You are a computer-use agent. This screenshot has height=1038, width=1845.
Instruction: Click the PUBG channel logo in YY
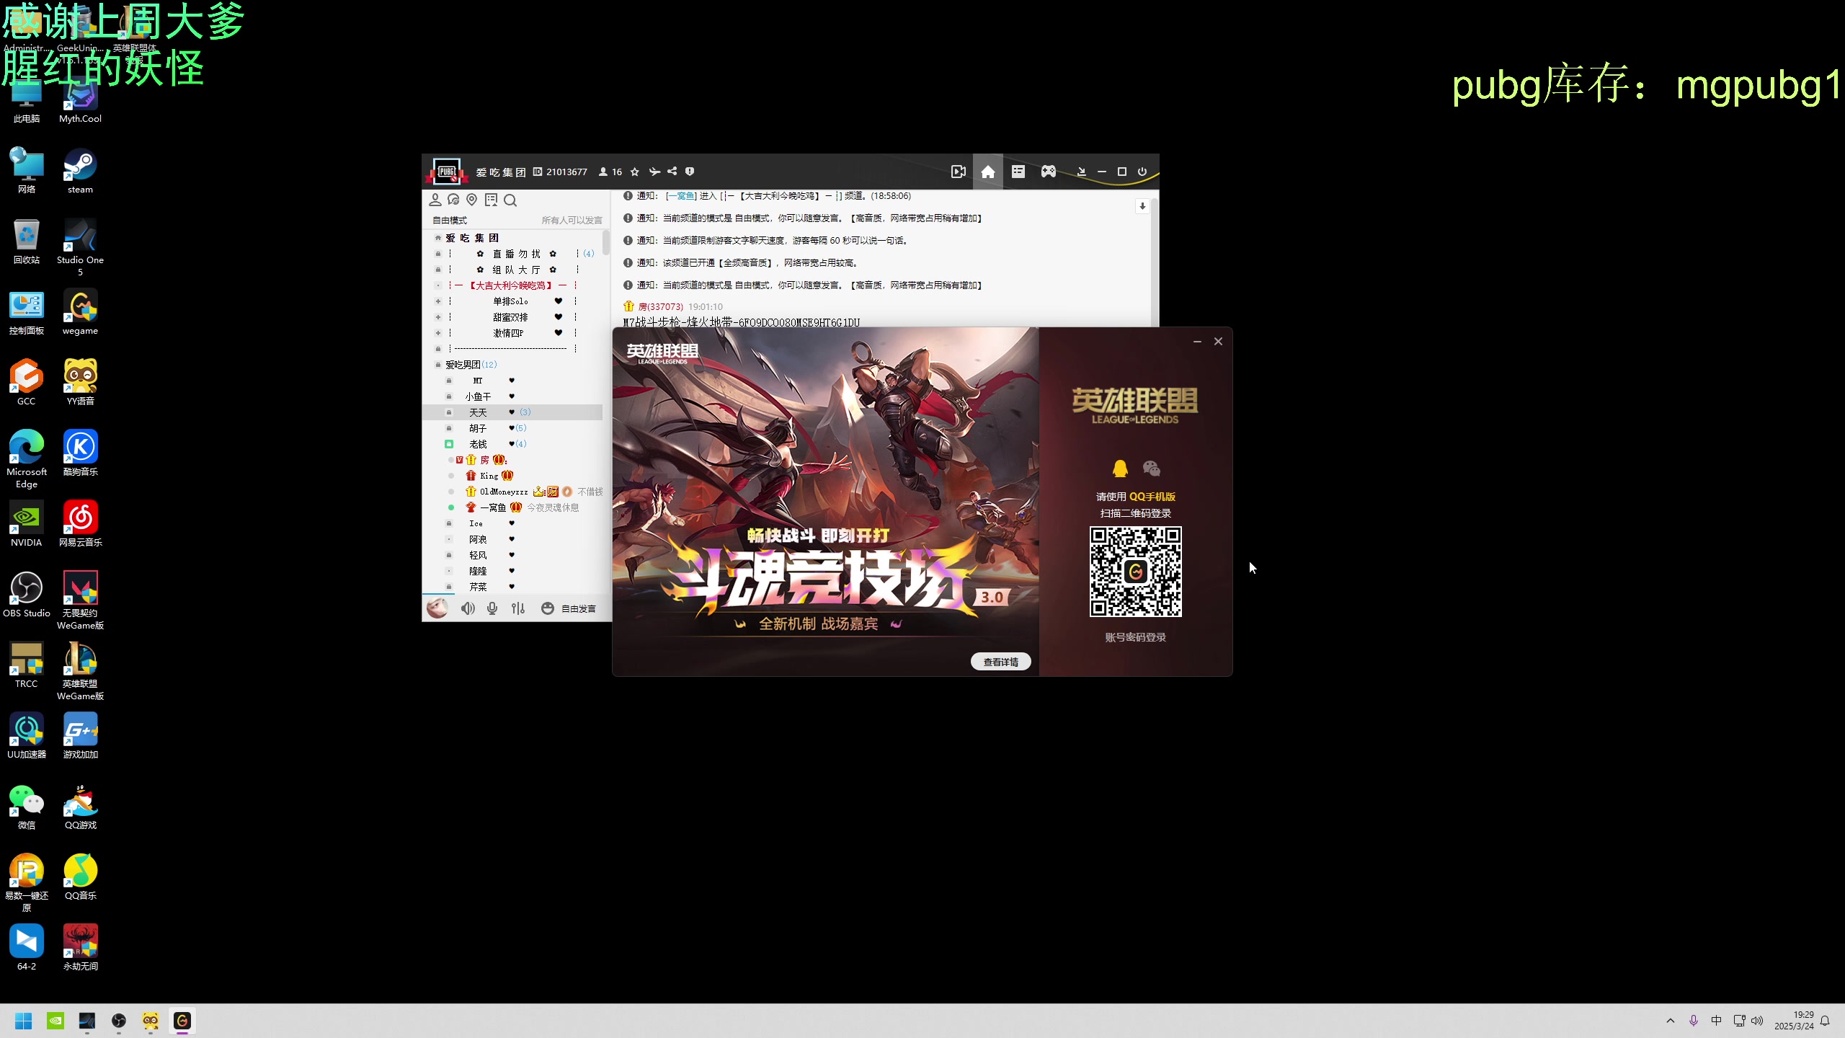point(445,172)
